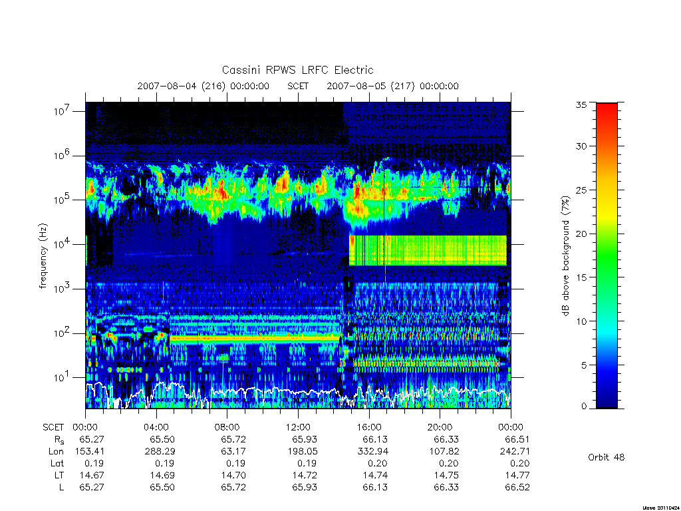681x511 pixels.
Task: Click the version stamp 'Ulowa 20110424'
Action: pos(661,508)
